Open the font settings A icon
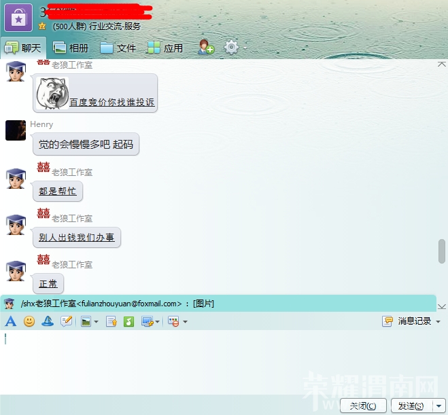448x415 pixels. coord(11,321)
